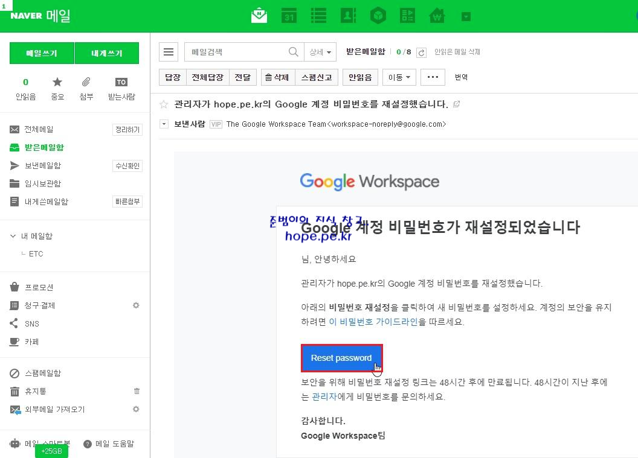Open the Calendar icon in top bar
The height and width of the screenshot is (458, 638).
[x=289, y=16]
